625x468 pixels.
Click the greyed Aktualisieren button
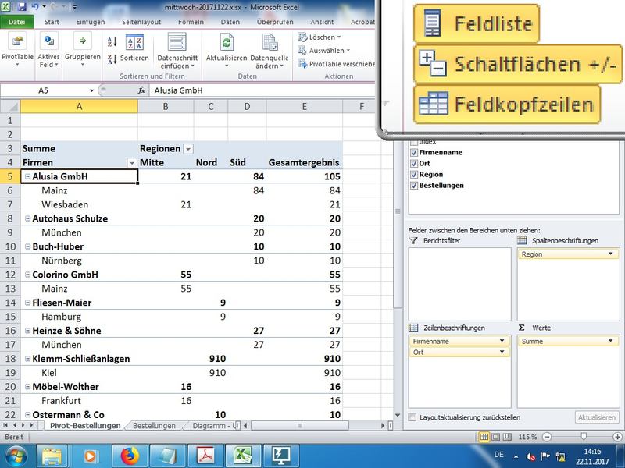click(596, 417)
